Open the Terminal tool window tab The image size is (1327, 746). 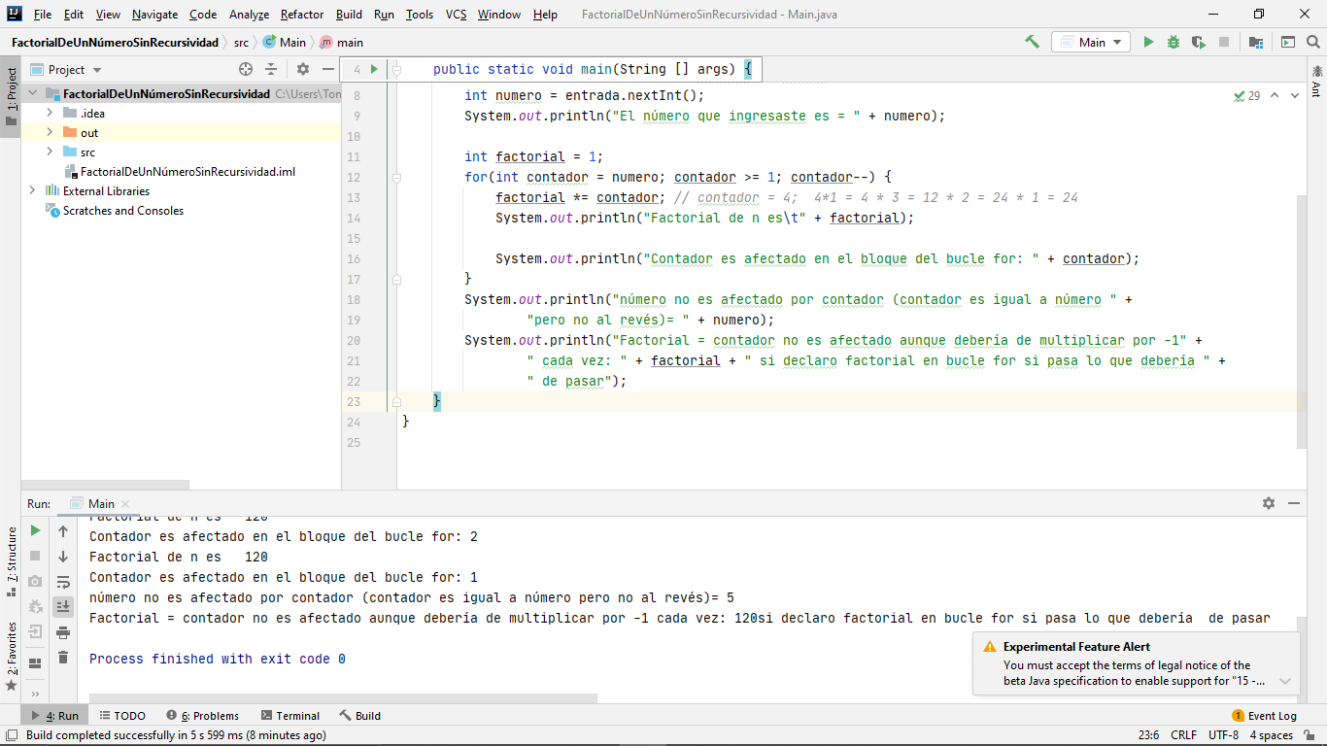click(x=289, y=716)
